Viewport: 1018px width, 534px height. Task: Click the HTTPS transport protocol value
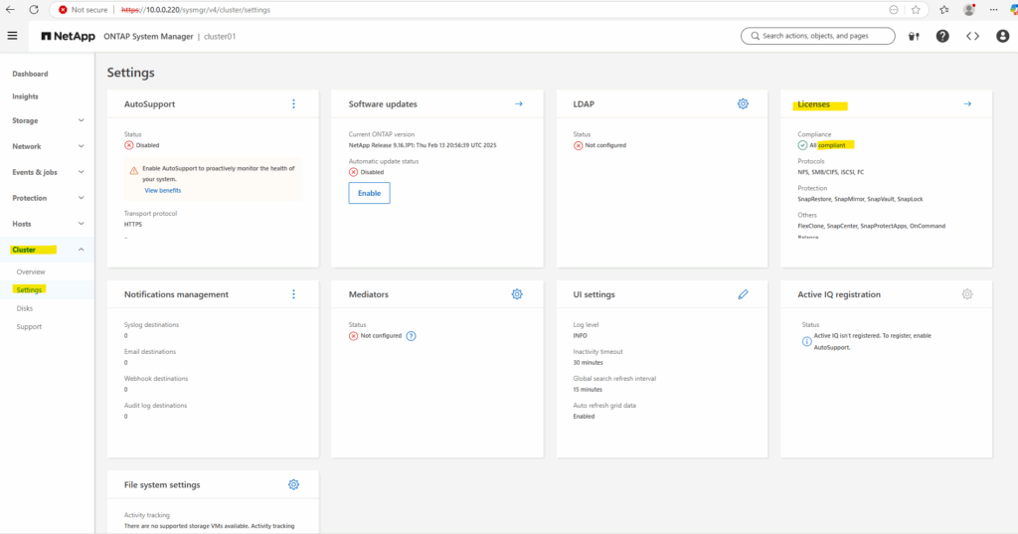point(133,224)
